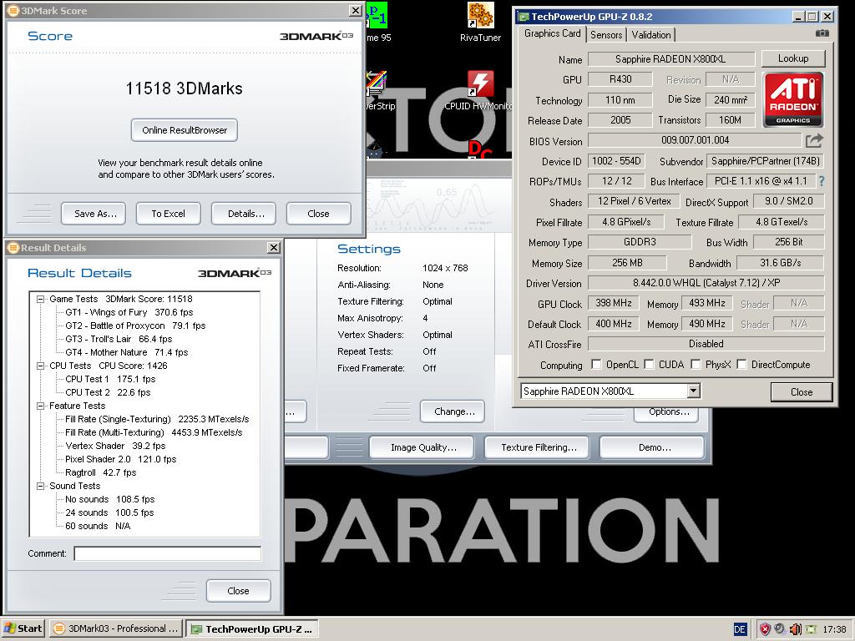
Task: Select the GT3 - Troll's Lair row
Action: coord(119,339)
